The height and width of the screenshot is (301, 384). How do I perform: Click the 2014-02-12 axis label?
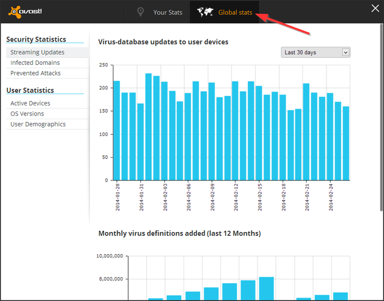pos(236,197)
